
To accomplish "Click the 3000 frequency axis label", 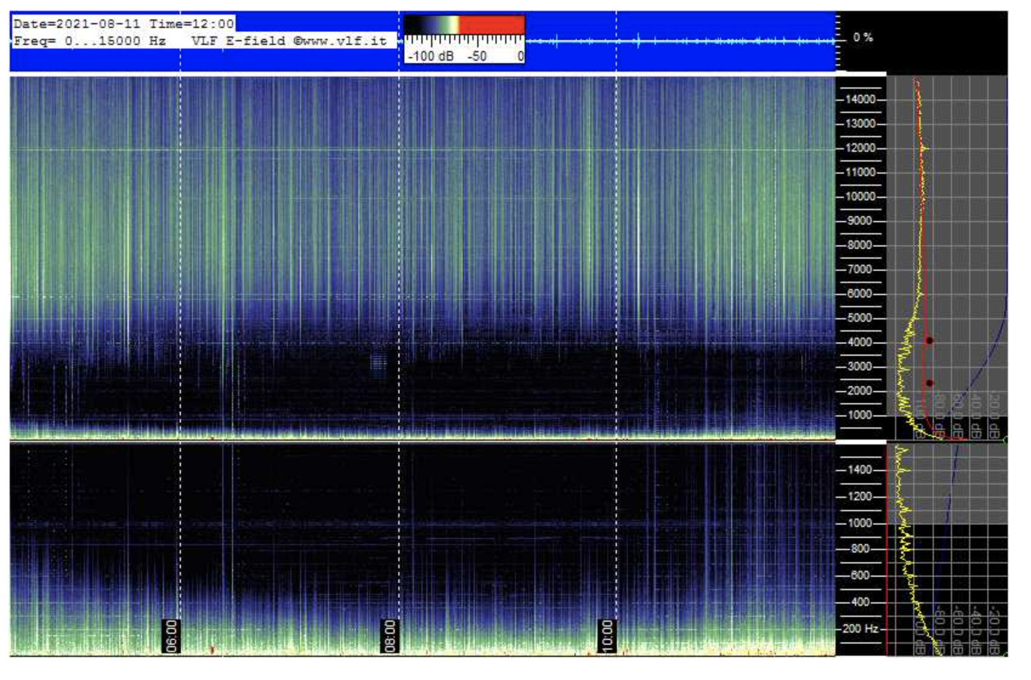I will [860, 366].
